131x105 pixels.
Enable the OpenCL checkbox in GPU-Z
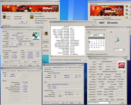(97, 99)
